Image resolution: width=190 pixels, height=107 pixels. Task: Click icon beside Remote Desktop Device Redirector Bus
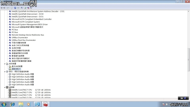[10, 35]
